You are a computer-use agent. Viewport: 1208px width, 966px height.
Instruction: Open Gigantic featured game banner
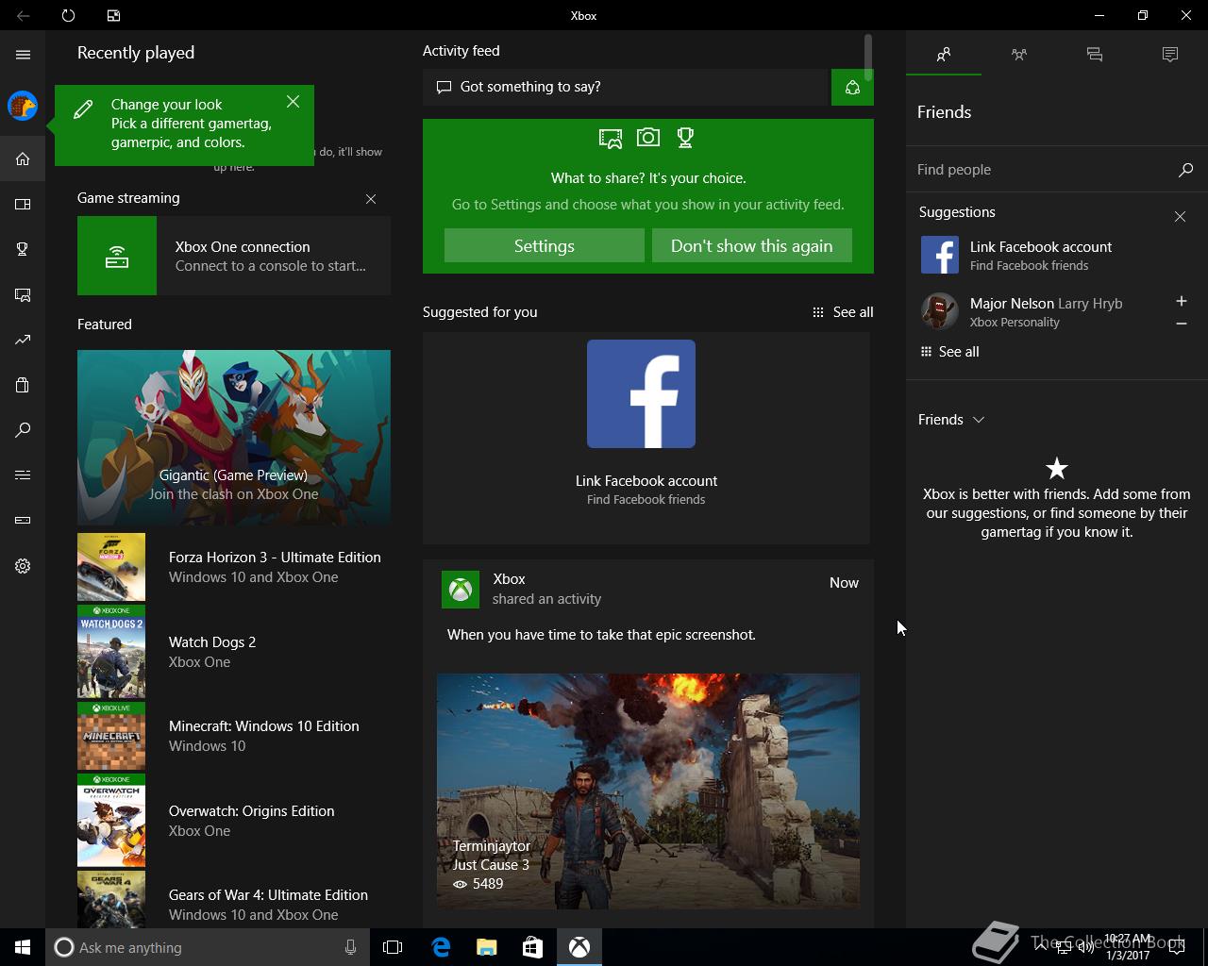point(234,437)
